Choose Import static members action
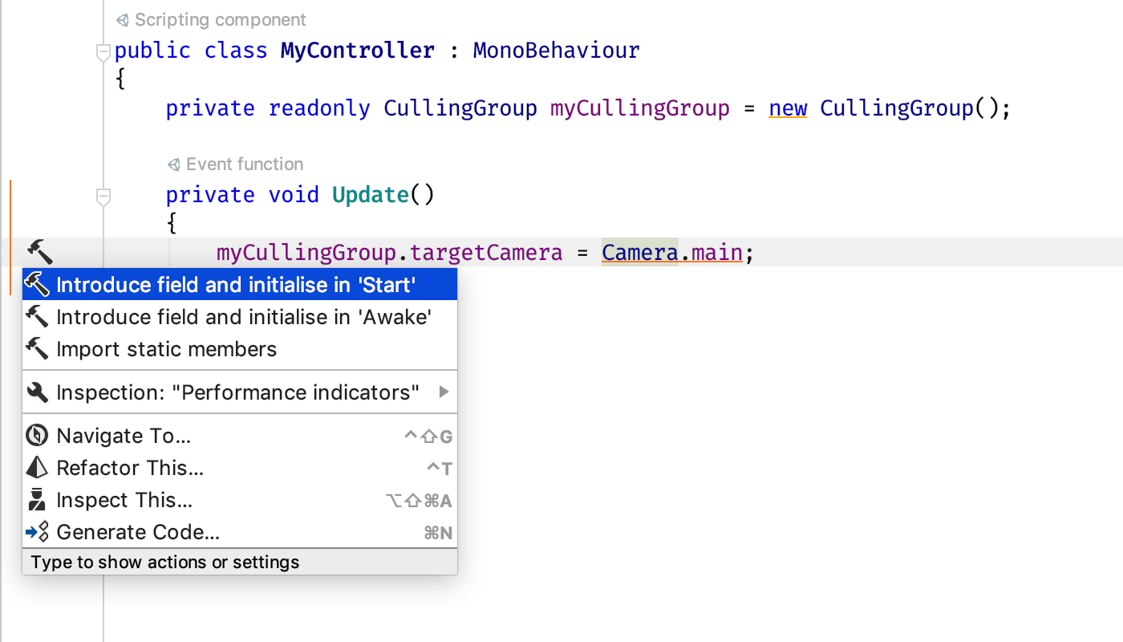 (240, 349)
